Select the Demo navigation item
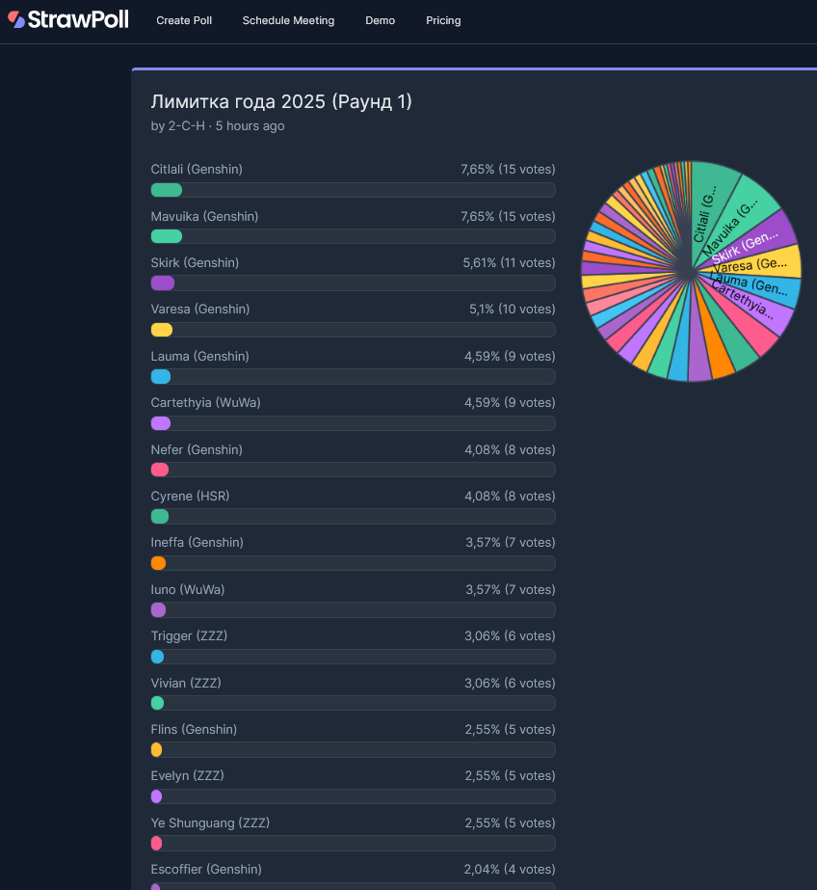The height and width of the screenshot is (890, 817). (380, 20)
